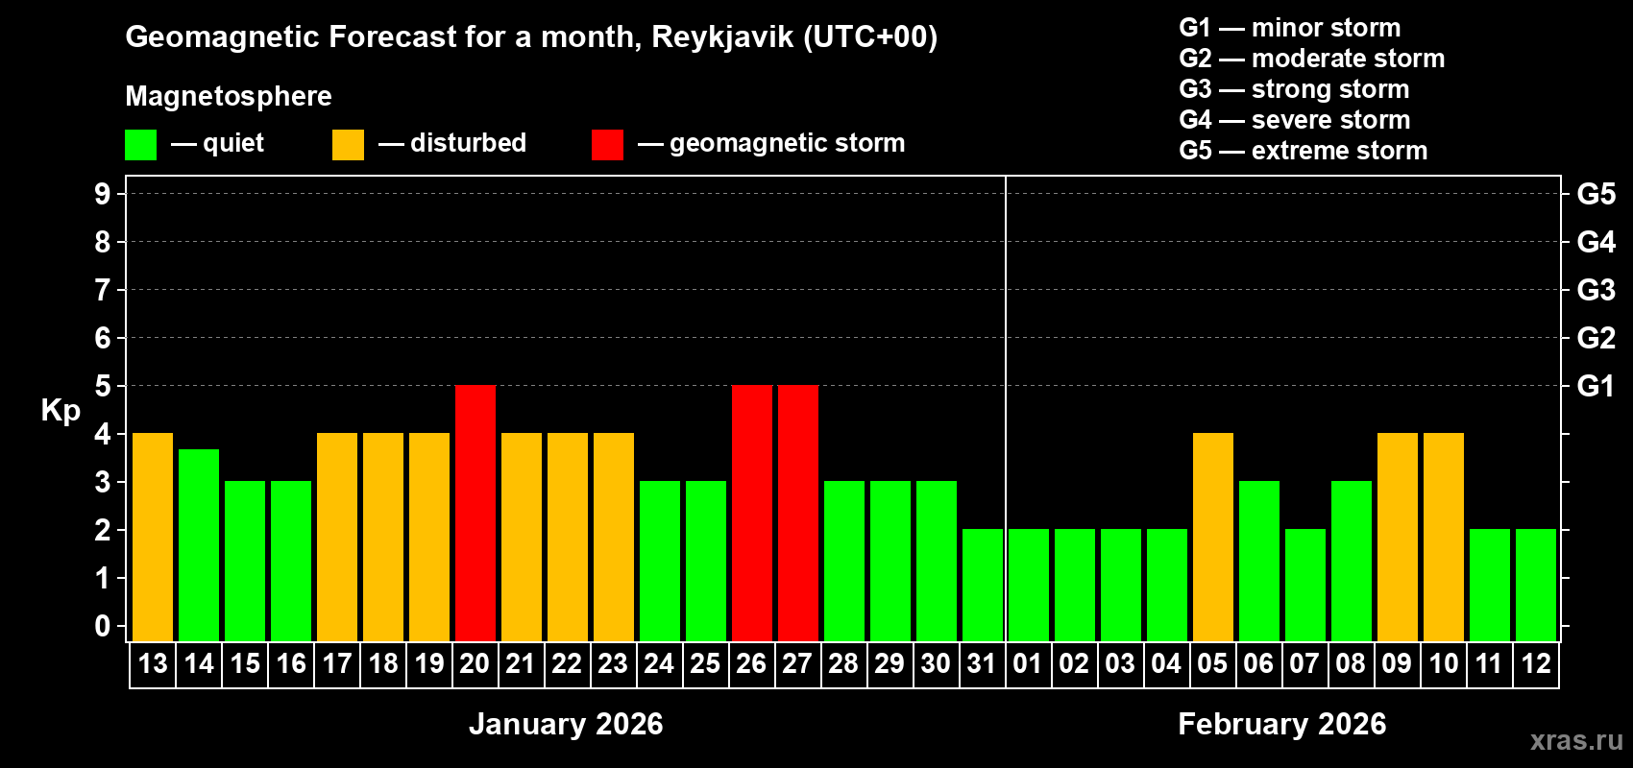Click the date label 31
The width and height of the screenshot is (1633, 768).
982,664
